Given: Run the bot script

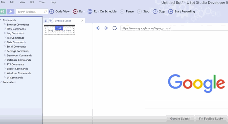Looking at the screenshot, I should click(x=79, y=12).
